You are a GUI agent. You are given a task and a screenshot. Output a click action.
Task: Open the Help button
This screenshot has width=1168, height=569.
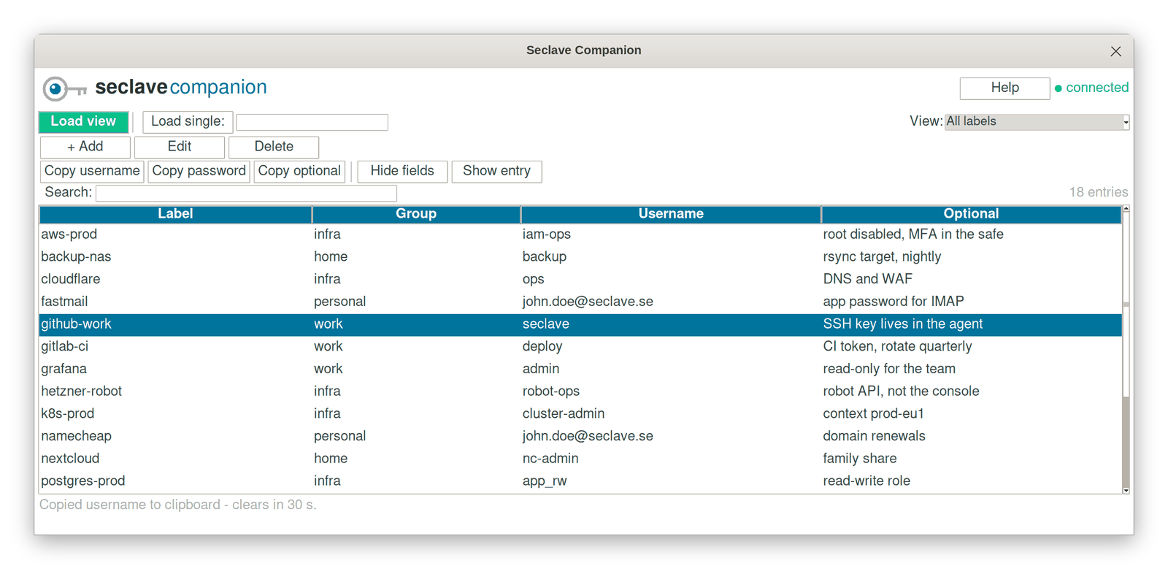(x=1004, y=88)
